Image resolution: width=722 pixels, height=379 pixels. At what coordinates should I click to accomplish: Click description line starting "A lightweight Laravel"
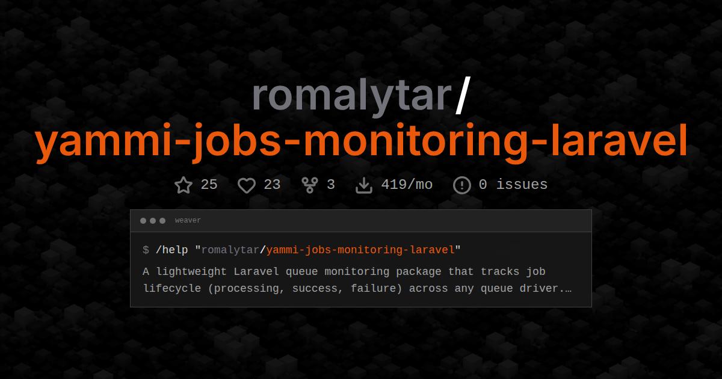(x=344, y=272)
